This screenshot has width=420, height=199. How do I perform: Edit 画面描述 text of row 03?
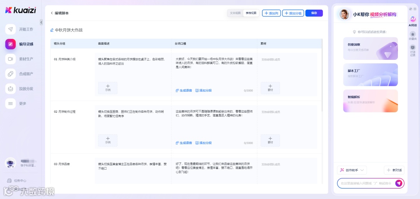(x=133, y=166)
